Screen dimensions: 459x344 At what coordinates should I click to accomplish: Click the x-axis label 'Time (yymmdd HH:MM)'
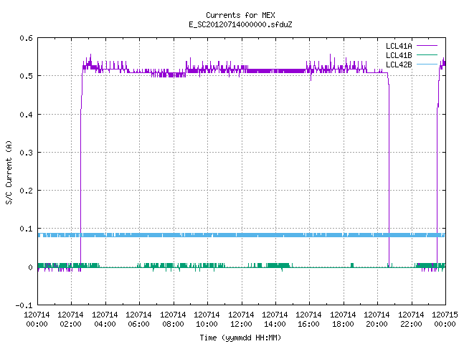click(240, 338)
